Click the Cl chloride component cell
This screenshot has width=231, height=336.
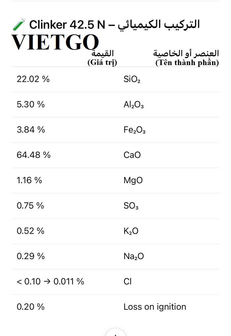click(127, 282)
